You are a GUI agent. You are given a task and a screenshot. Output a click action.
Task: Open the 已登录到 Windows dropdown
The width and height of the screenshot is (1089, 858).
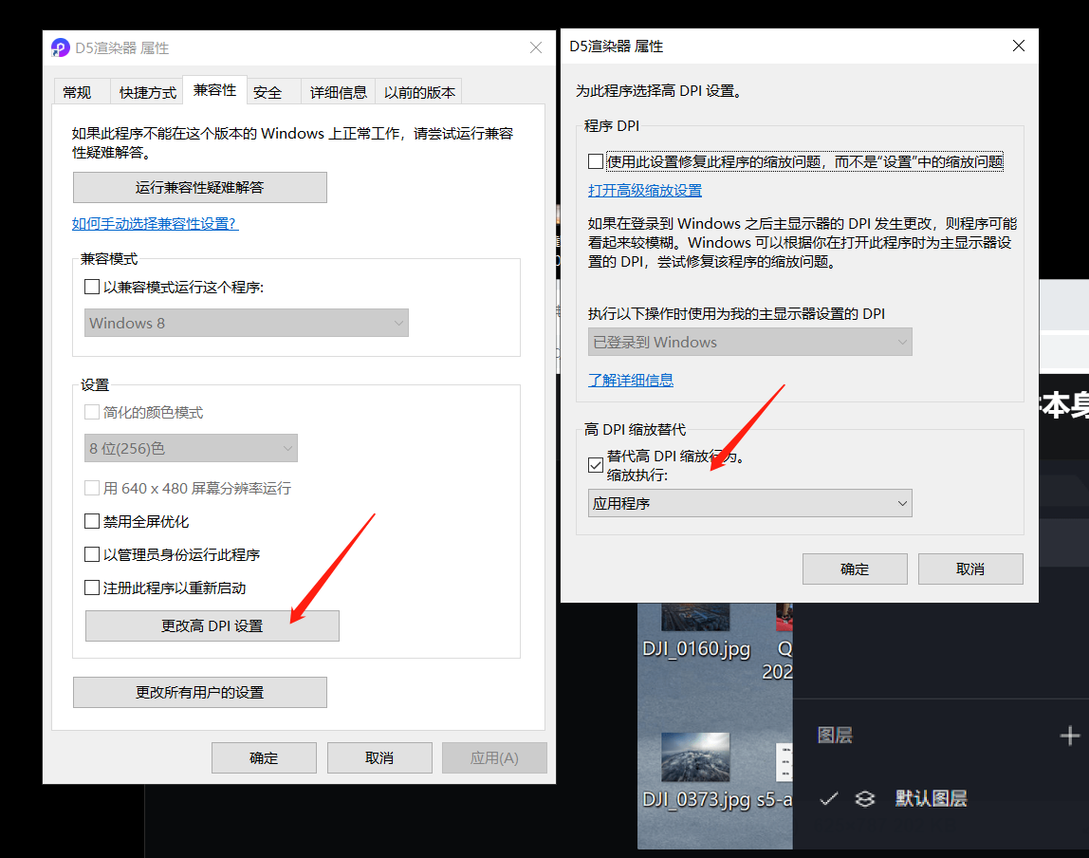pyautogui.click(x=749, y=343)
